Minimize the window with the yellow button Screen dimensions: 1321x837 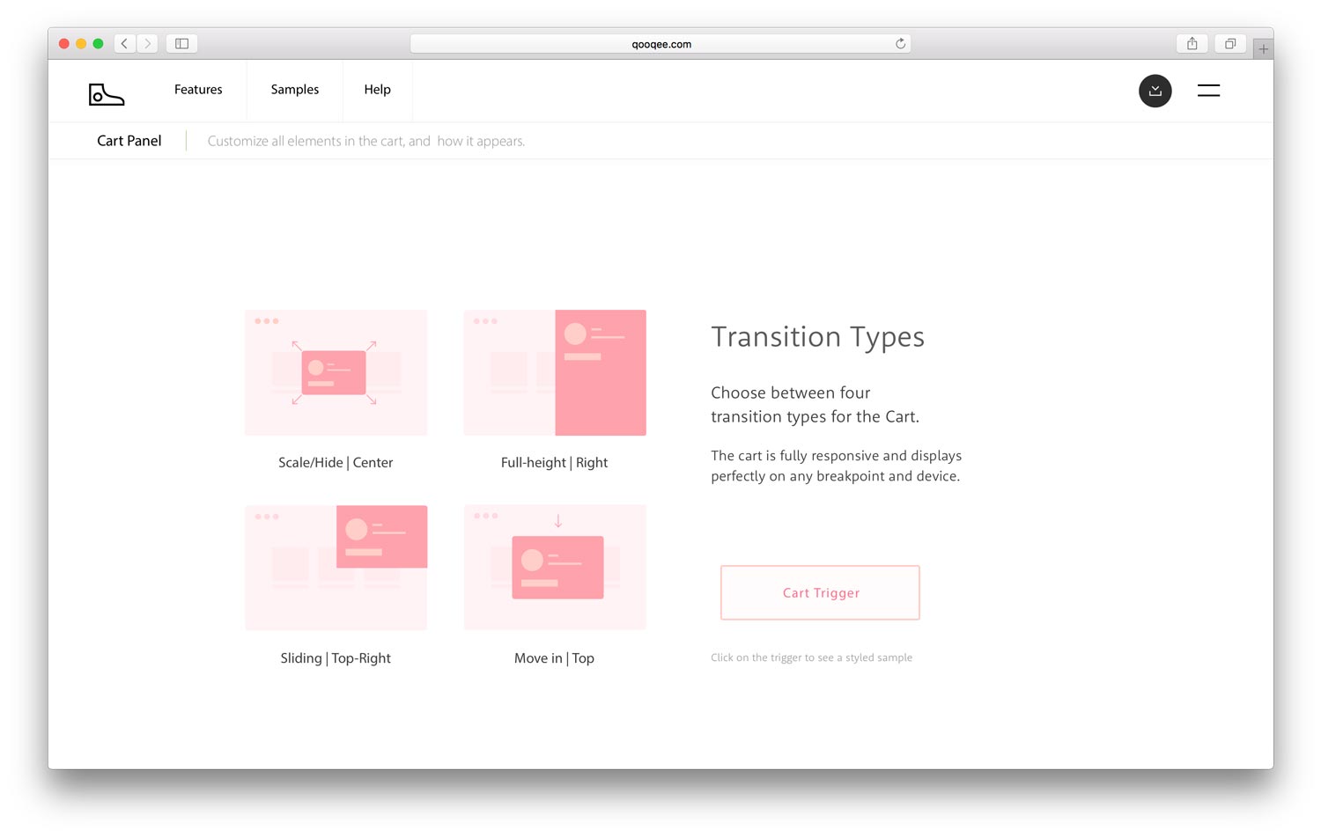pyautogui.click(x=81, y=43)
